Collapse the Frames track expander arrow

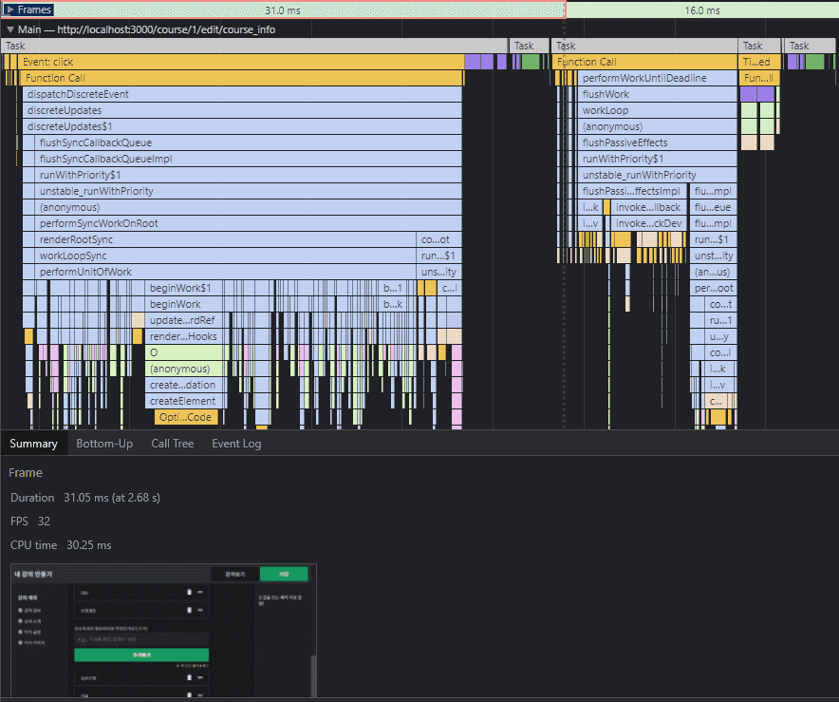tap(10, 9)
